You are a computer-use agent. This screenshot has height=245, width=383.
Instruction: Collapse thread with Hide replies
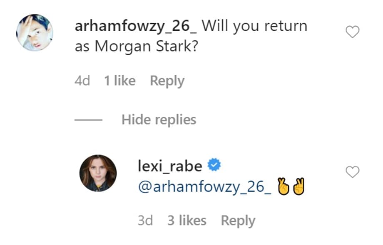tap(159, 120)
